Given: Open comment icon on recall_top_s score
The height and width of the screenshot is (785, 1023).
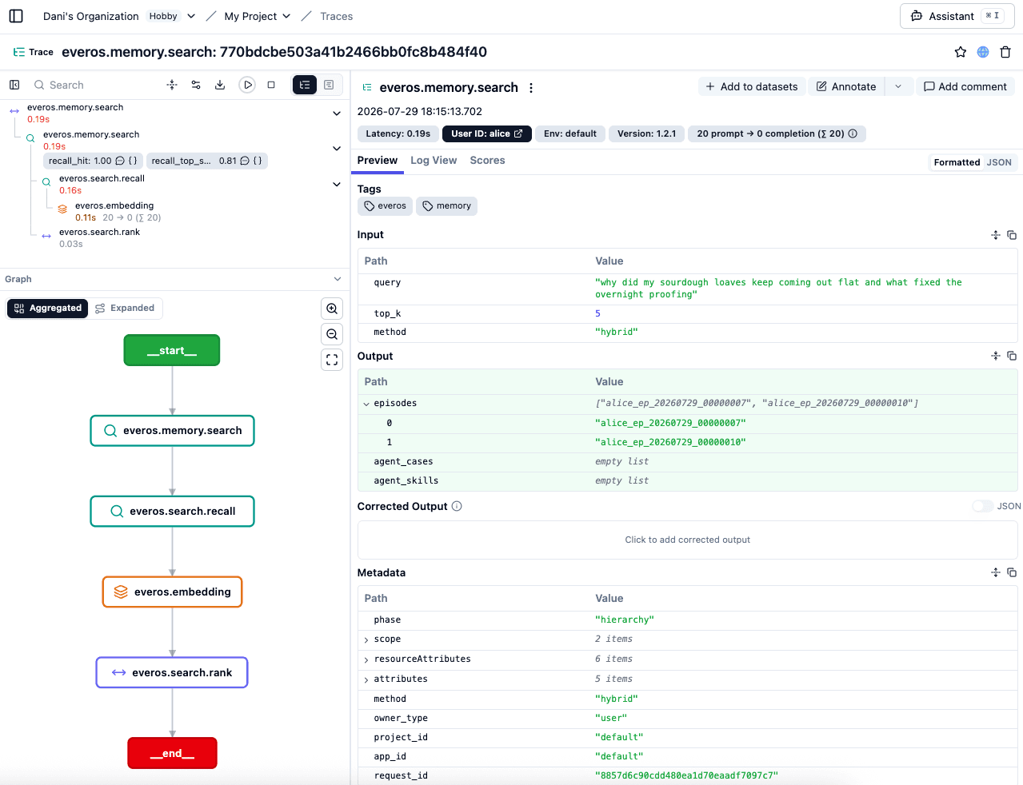Looking at the screenshot, I should (x=245, y=161).
